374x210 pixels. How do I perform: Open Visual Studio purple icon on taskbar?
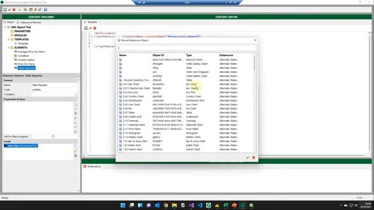coord(191,205)
